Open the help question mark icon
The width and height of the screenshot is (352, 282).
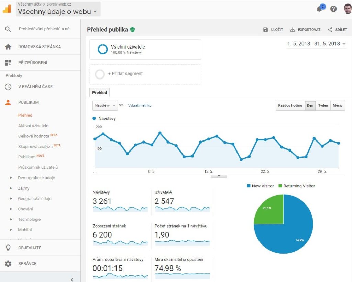333,9
